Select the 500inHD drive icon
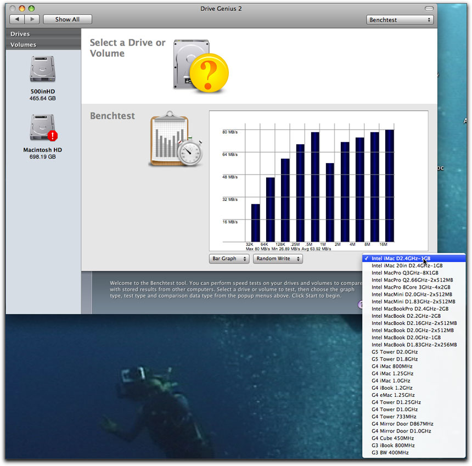This screenshot has width=472, height=466. (42, 69)
